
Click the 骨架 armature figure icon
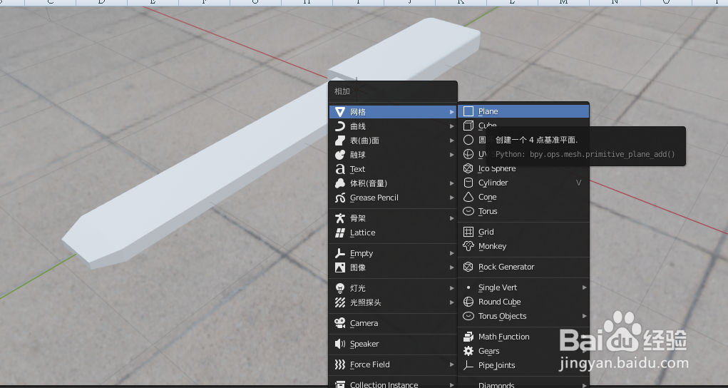click(340, 218)
